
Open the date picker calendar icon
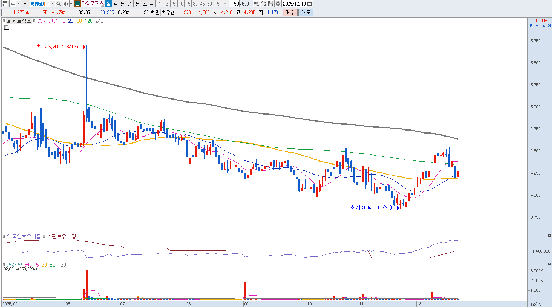point(309,4)
